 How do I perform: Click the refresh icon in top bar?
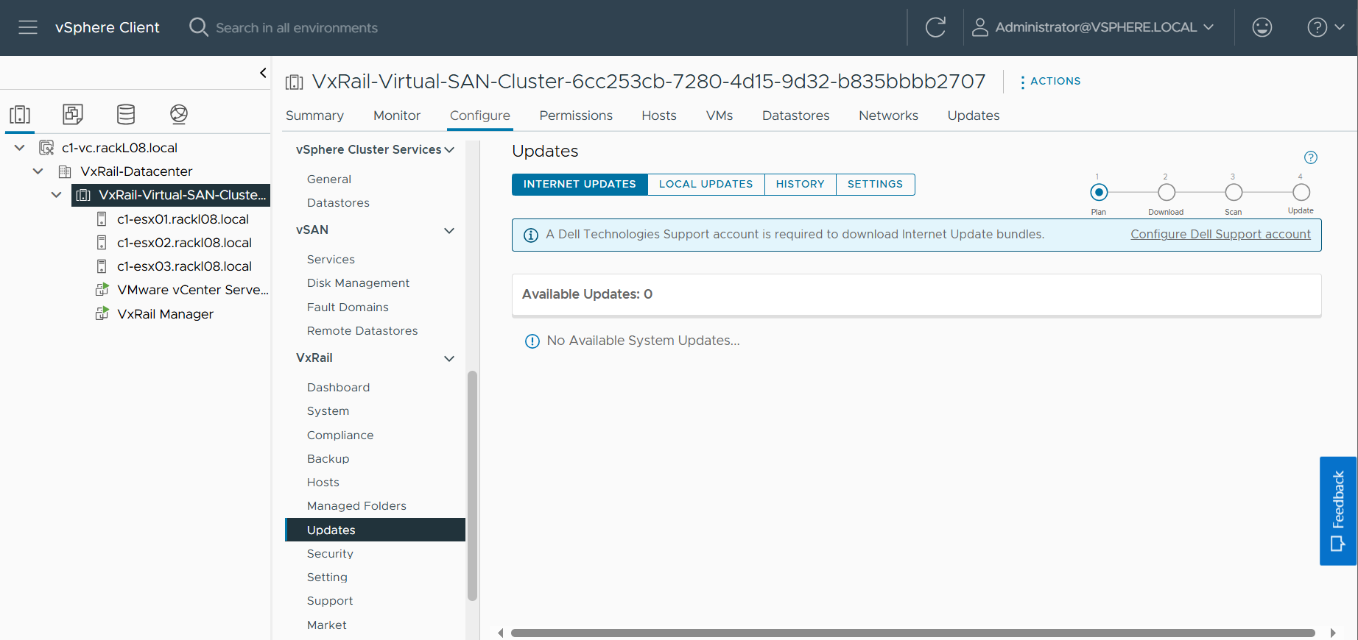point(935,27)
